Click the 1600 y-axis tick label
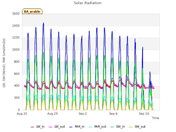Screen dimensions: 176x132 (16, 13)
